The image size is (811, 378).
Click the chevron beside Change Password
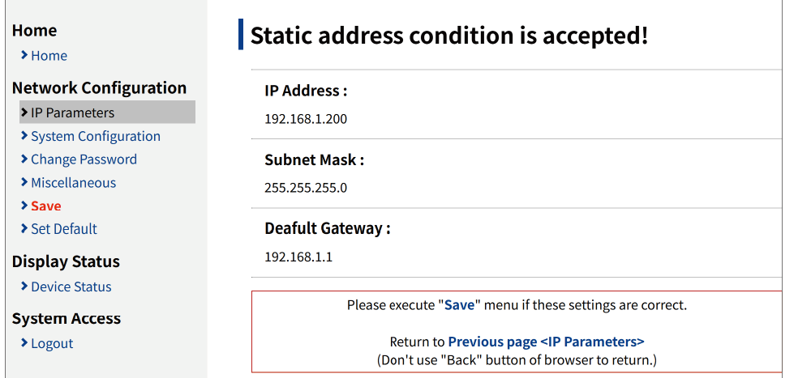click(x=24, y=159)
